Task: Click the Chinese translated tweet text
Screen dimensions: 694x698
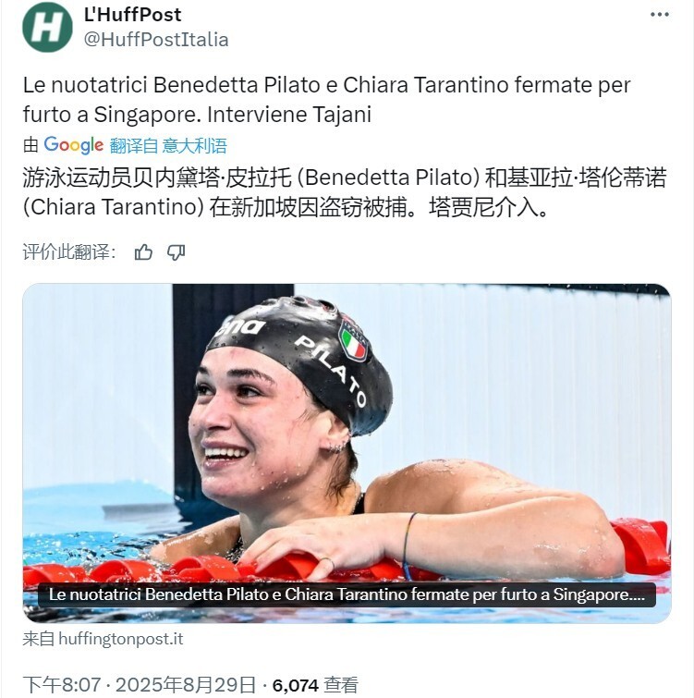Action: (x=345, y=192)
